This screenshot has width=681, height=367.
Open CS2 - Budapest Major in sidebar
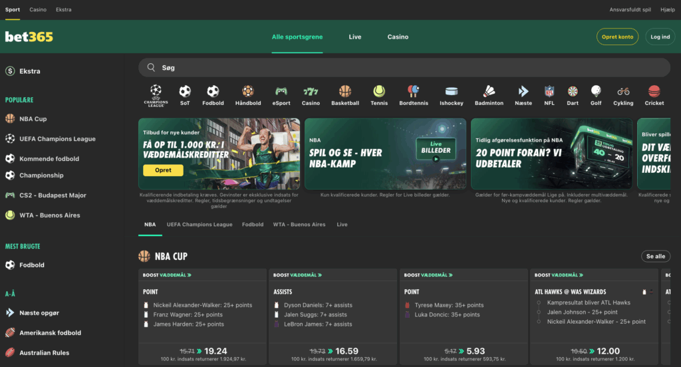pos(53,195)
